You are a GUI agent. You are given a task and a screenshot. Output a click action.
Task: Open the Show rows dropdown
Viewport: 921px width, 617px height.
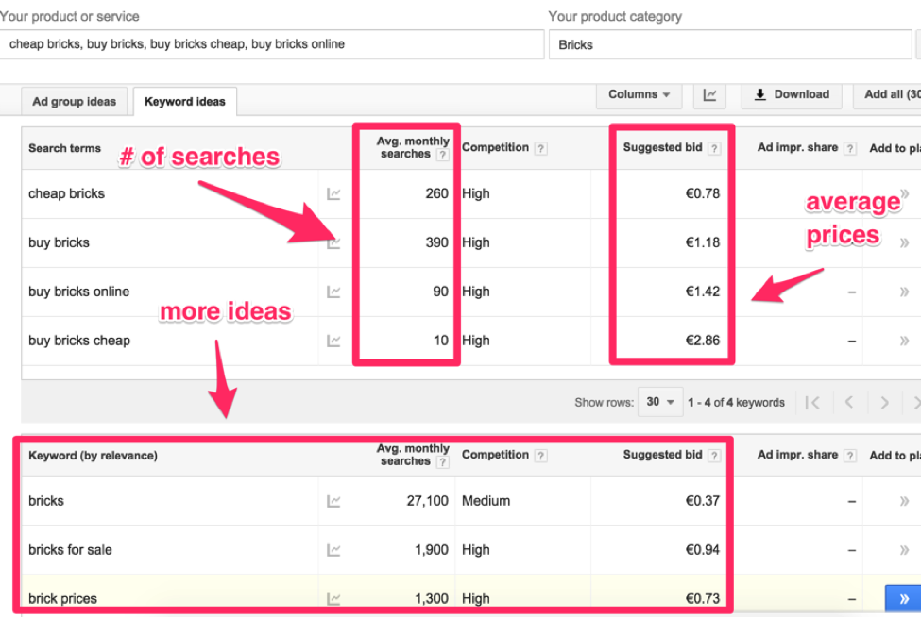coord(660,402)
